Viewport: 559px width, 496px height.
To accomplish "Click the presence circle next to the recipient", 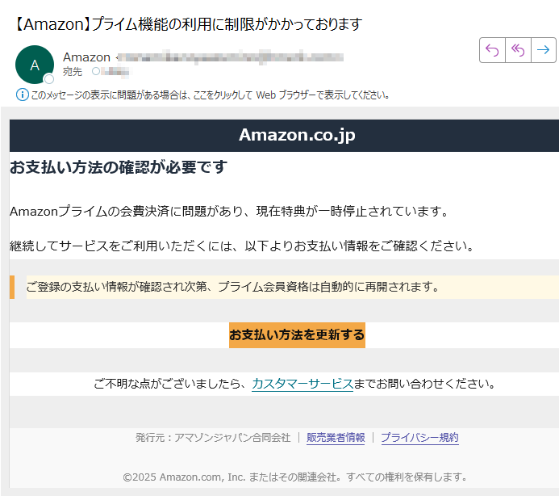I will 96,71.
